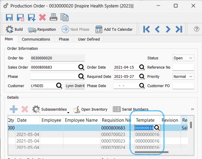Screen dimensions: 202x159
Task: Go to previous record
Action: pyautogui.click(x=157, y=29)
